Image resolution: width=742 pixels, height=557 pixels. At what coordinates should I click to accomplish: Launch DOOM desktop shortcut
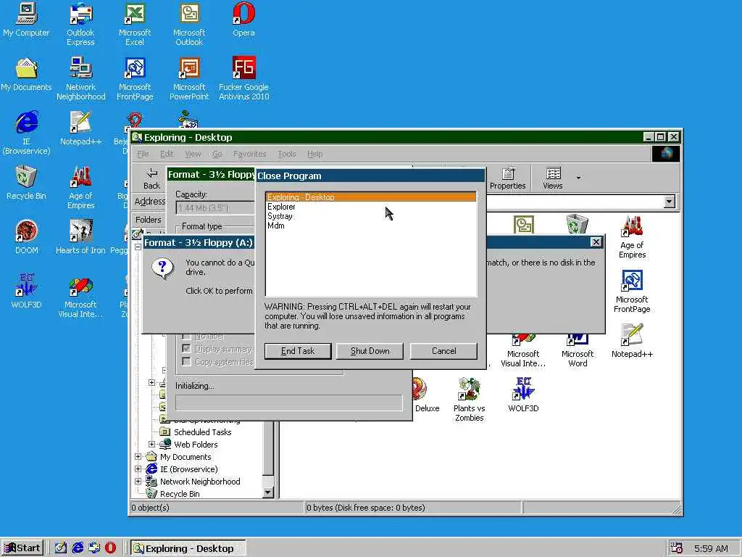click(26, 237)
